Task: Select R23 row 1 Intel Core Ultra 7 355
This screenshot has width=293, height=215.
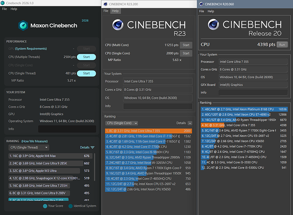Action: point(148,131)
